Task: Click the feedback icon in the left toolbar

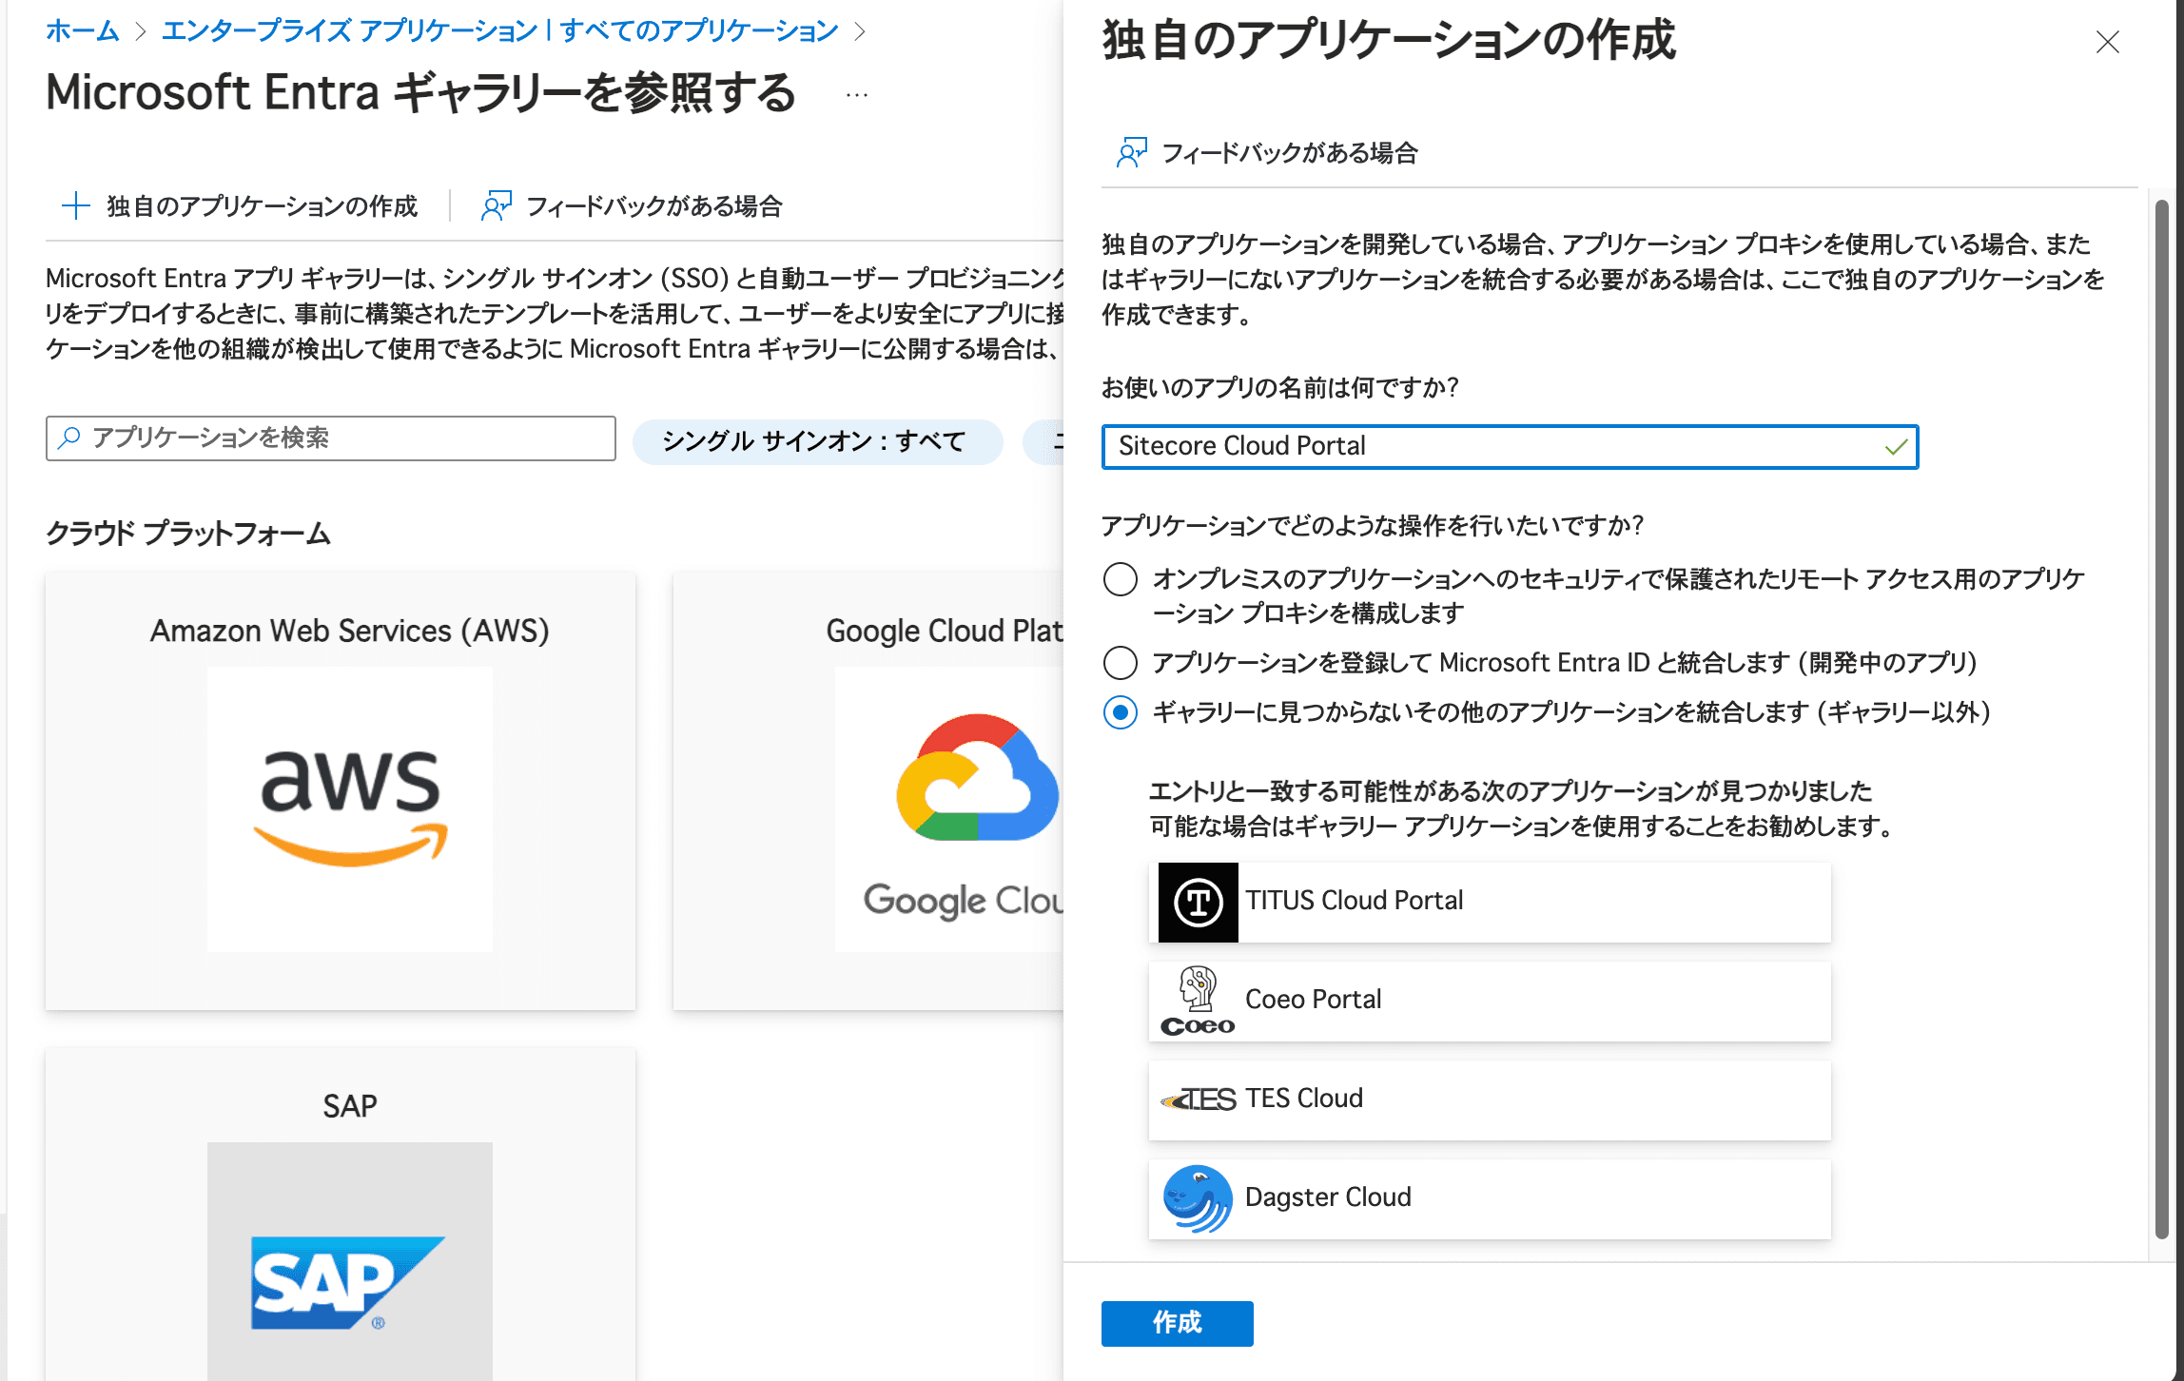Action: tap(496, 205)
